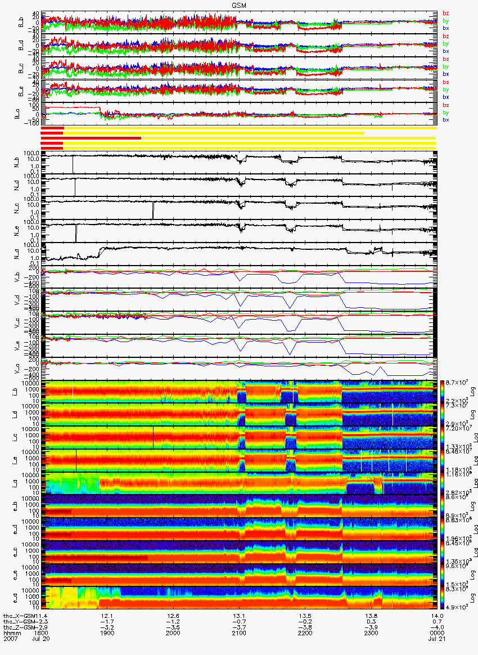Click the 2300 time tick label
Viewport: 478px width, 655px height.
click(371, 633)
